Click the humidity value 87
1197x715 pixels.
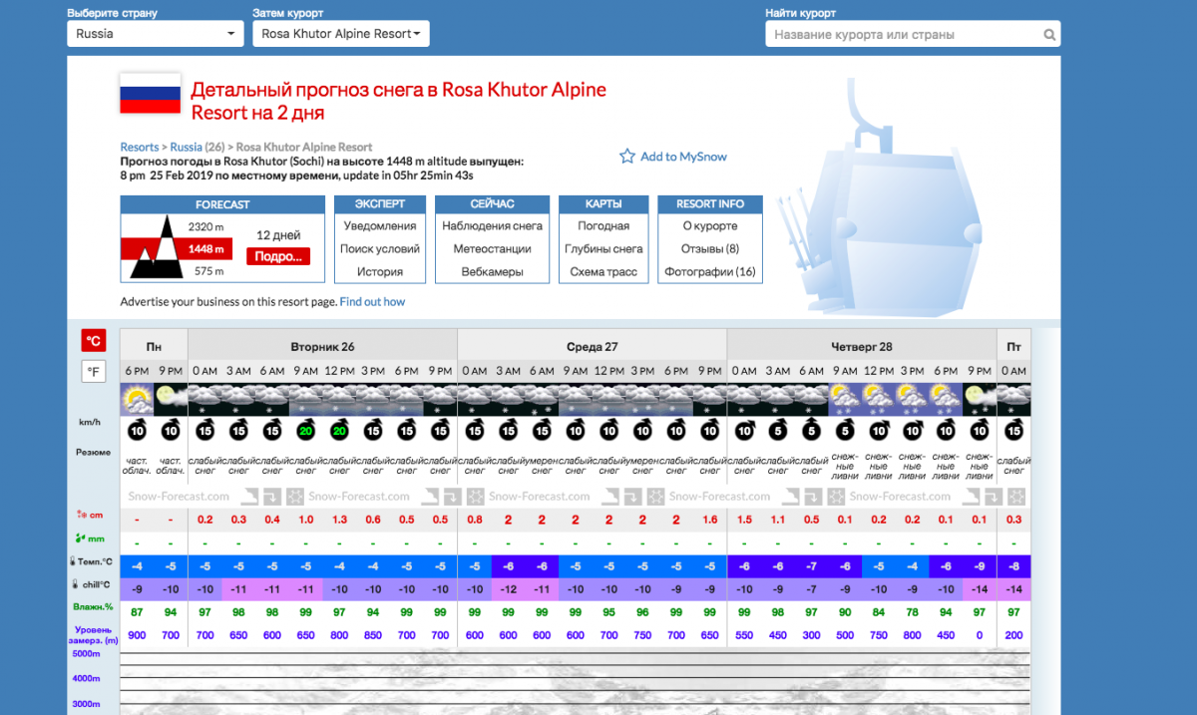(137, 611)
